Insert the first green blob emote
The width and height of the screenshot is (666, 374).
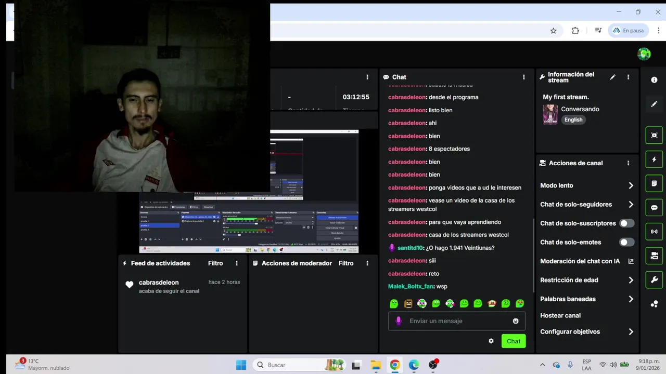(394, 303)
